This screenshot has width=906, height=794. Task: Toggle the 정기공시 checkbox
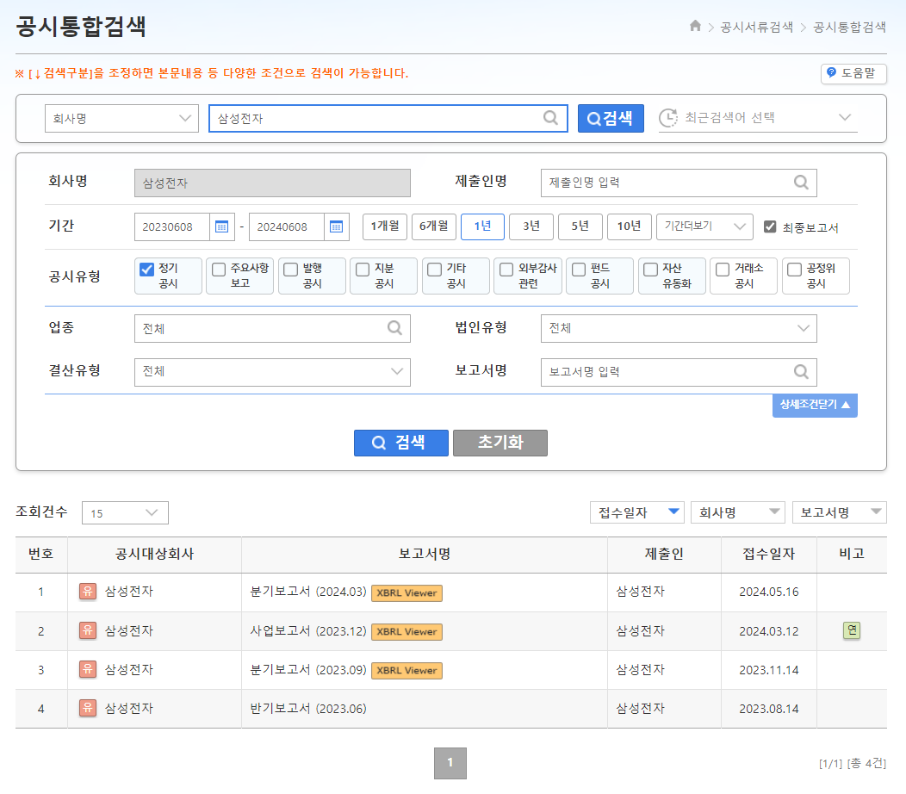[x=146, y=269]
